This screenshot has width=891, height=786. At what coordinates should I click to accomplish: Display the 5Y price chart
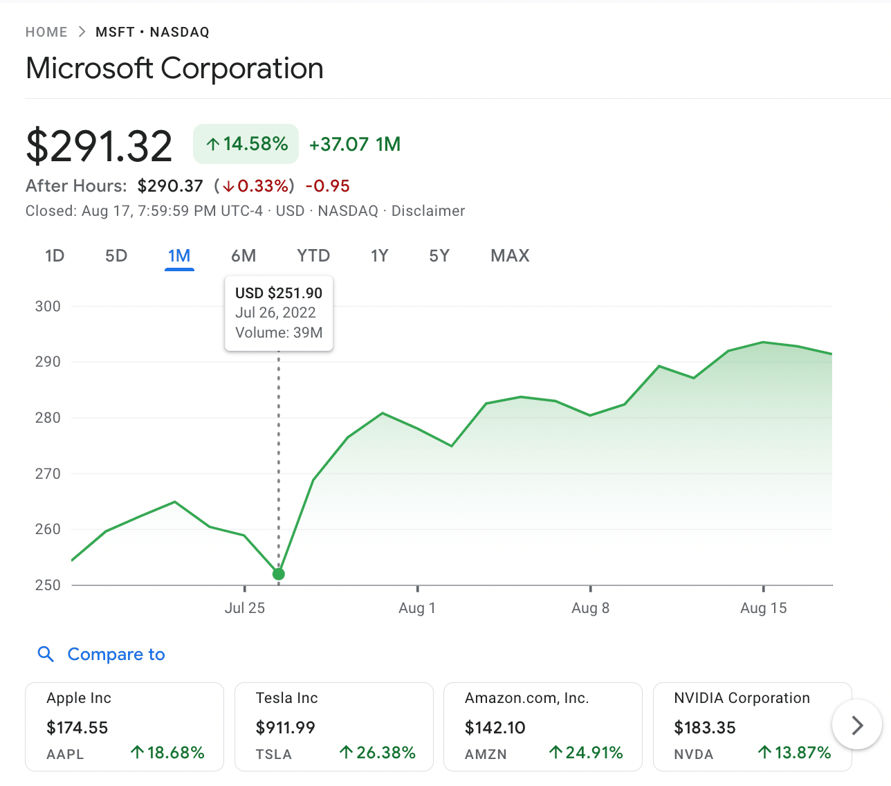(x=439, y=256)
